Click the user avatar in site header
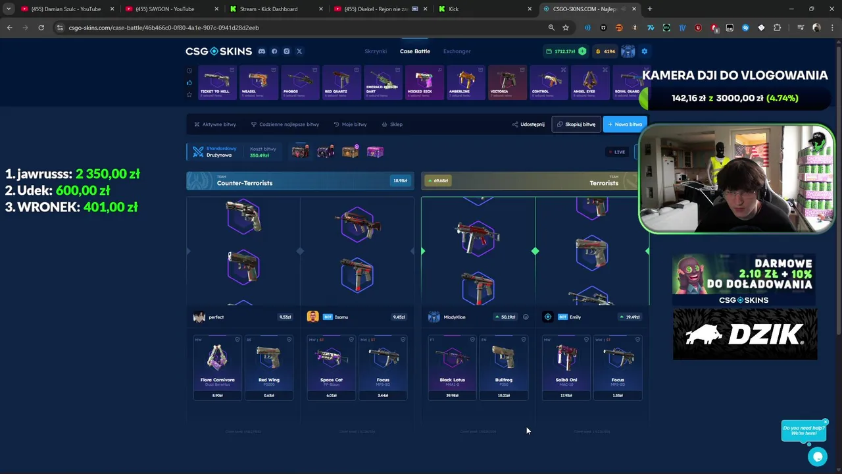The width and height of the screenshot is (842, 474). [x=628, y=51]
